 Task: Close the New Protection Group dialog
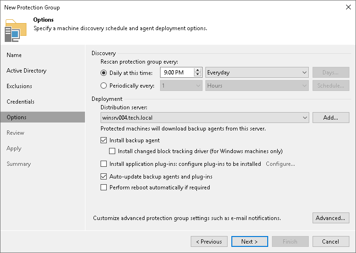(348, 7)
